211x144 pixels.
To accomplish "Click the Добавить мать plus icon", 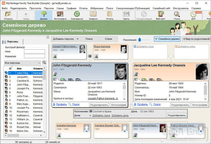I will 176,46.
